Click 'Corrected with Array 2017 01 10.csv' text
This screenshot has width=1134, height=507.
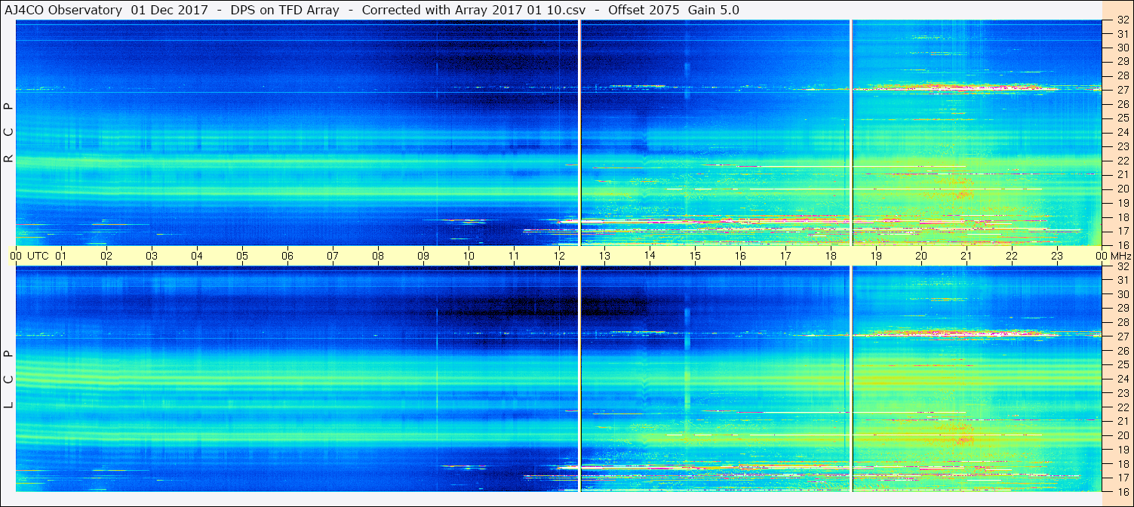point(476,11)
